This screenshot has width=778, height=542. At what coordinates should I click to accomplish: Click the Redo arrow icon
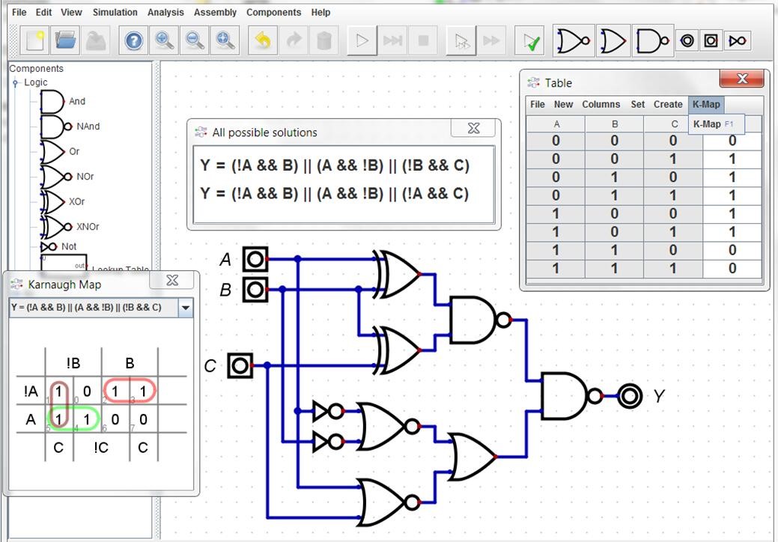coord(294,40)
